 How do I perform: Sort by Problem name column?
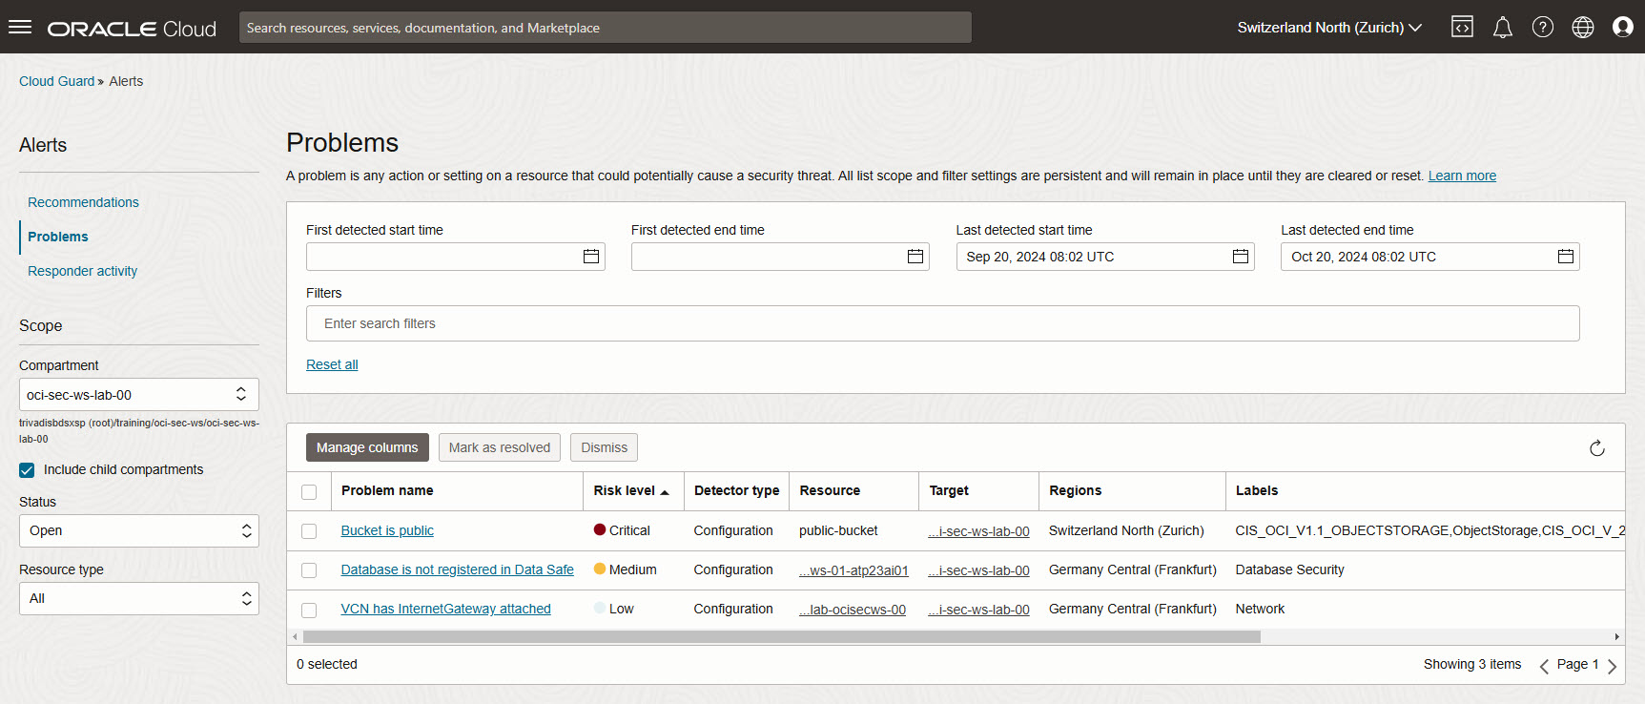pos(387,490)
